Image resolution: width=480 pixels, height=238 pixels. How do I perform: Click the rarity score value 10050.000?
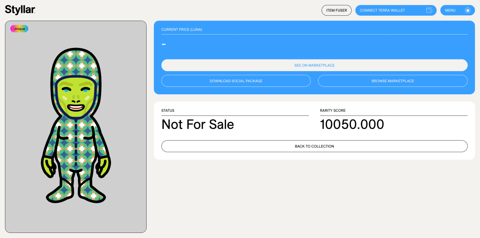[x=352, y=125]
